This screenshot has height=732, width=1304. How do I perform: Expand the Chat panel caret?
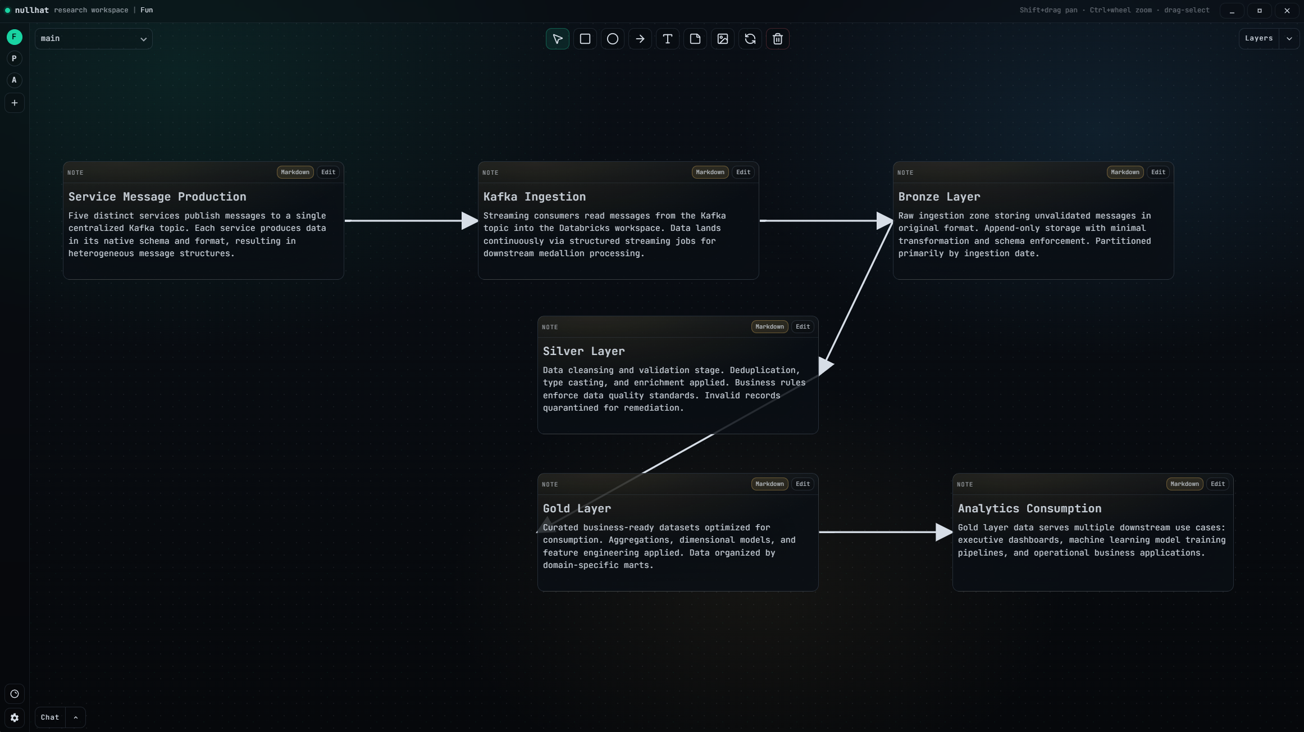tap(75, 717)
